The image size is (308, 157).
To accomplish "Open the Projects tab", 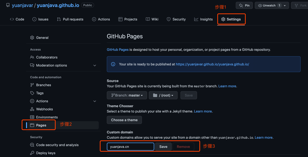I will pos(128,19).
